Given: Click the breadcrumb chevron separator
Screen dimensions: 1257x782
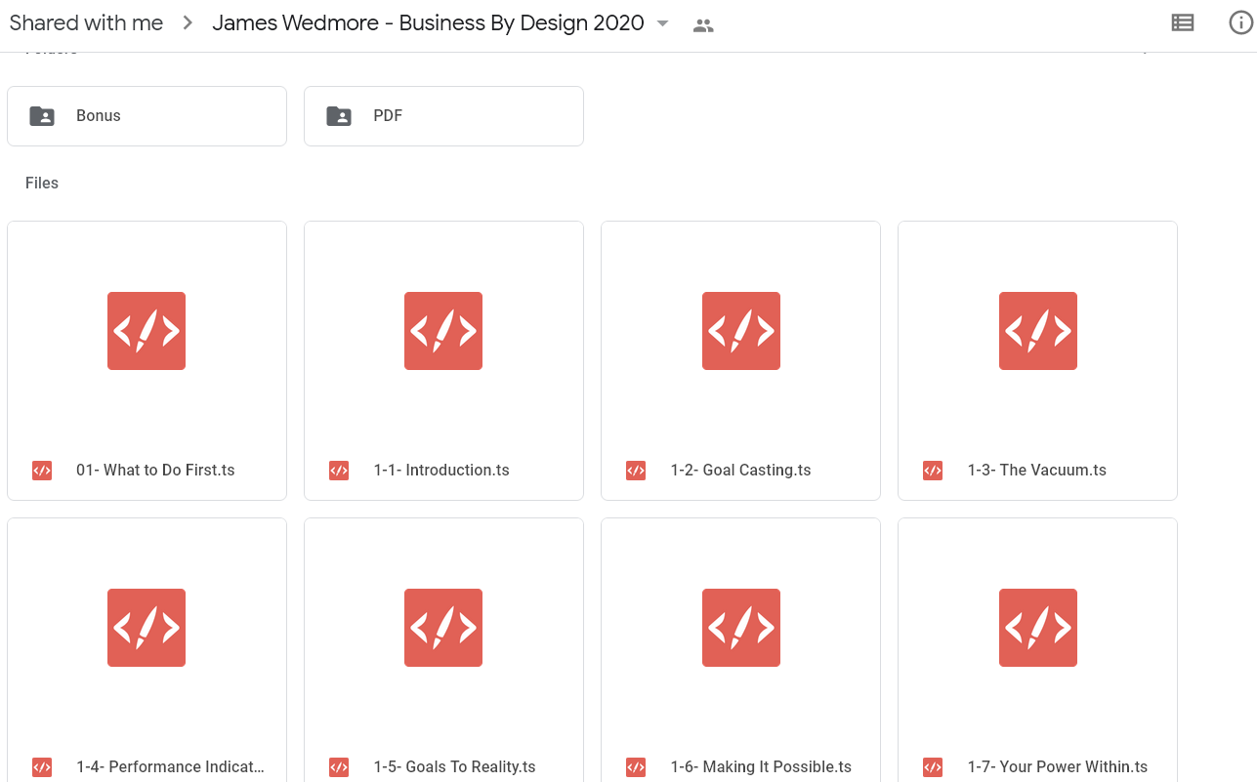Looking at the screenshot, I should pos(188,23).
